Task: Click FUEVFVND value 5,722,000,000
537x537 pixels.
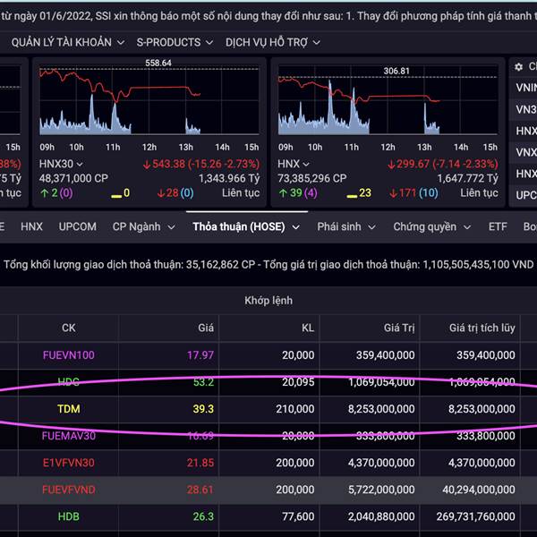Action: click(381, 490)
